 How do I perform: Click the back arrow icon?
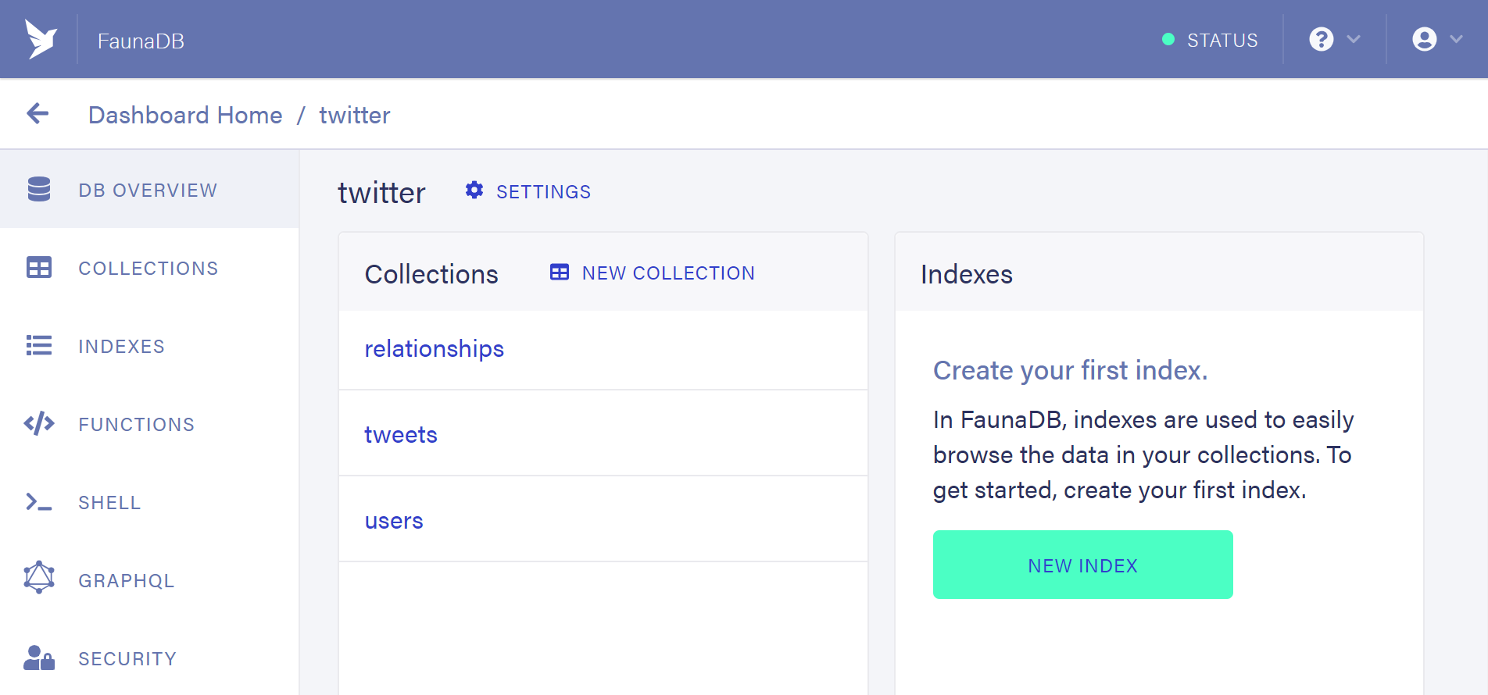tap(38, 114)
